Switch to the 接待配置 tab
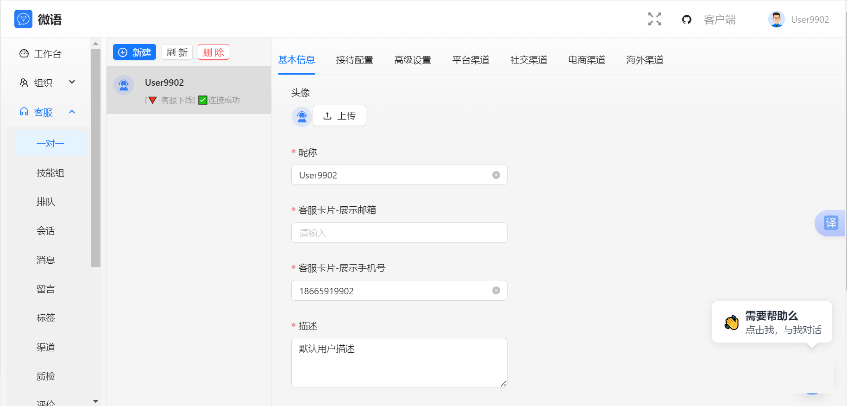847x406 pixels. tap(354, 60)
